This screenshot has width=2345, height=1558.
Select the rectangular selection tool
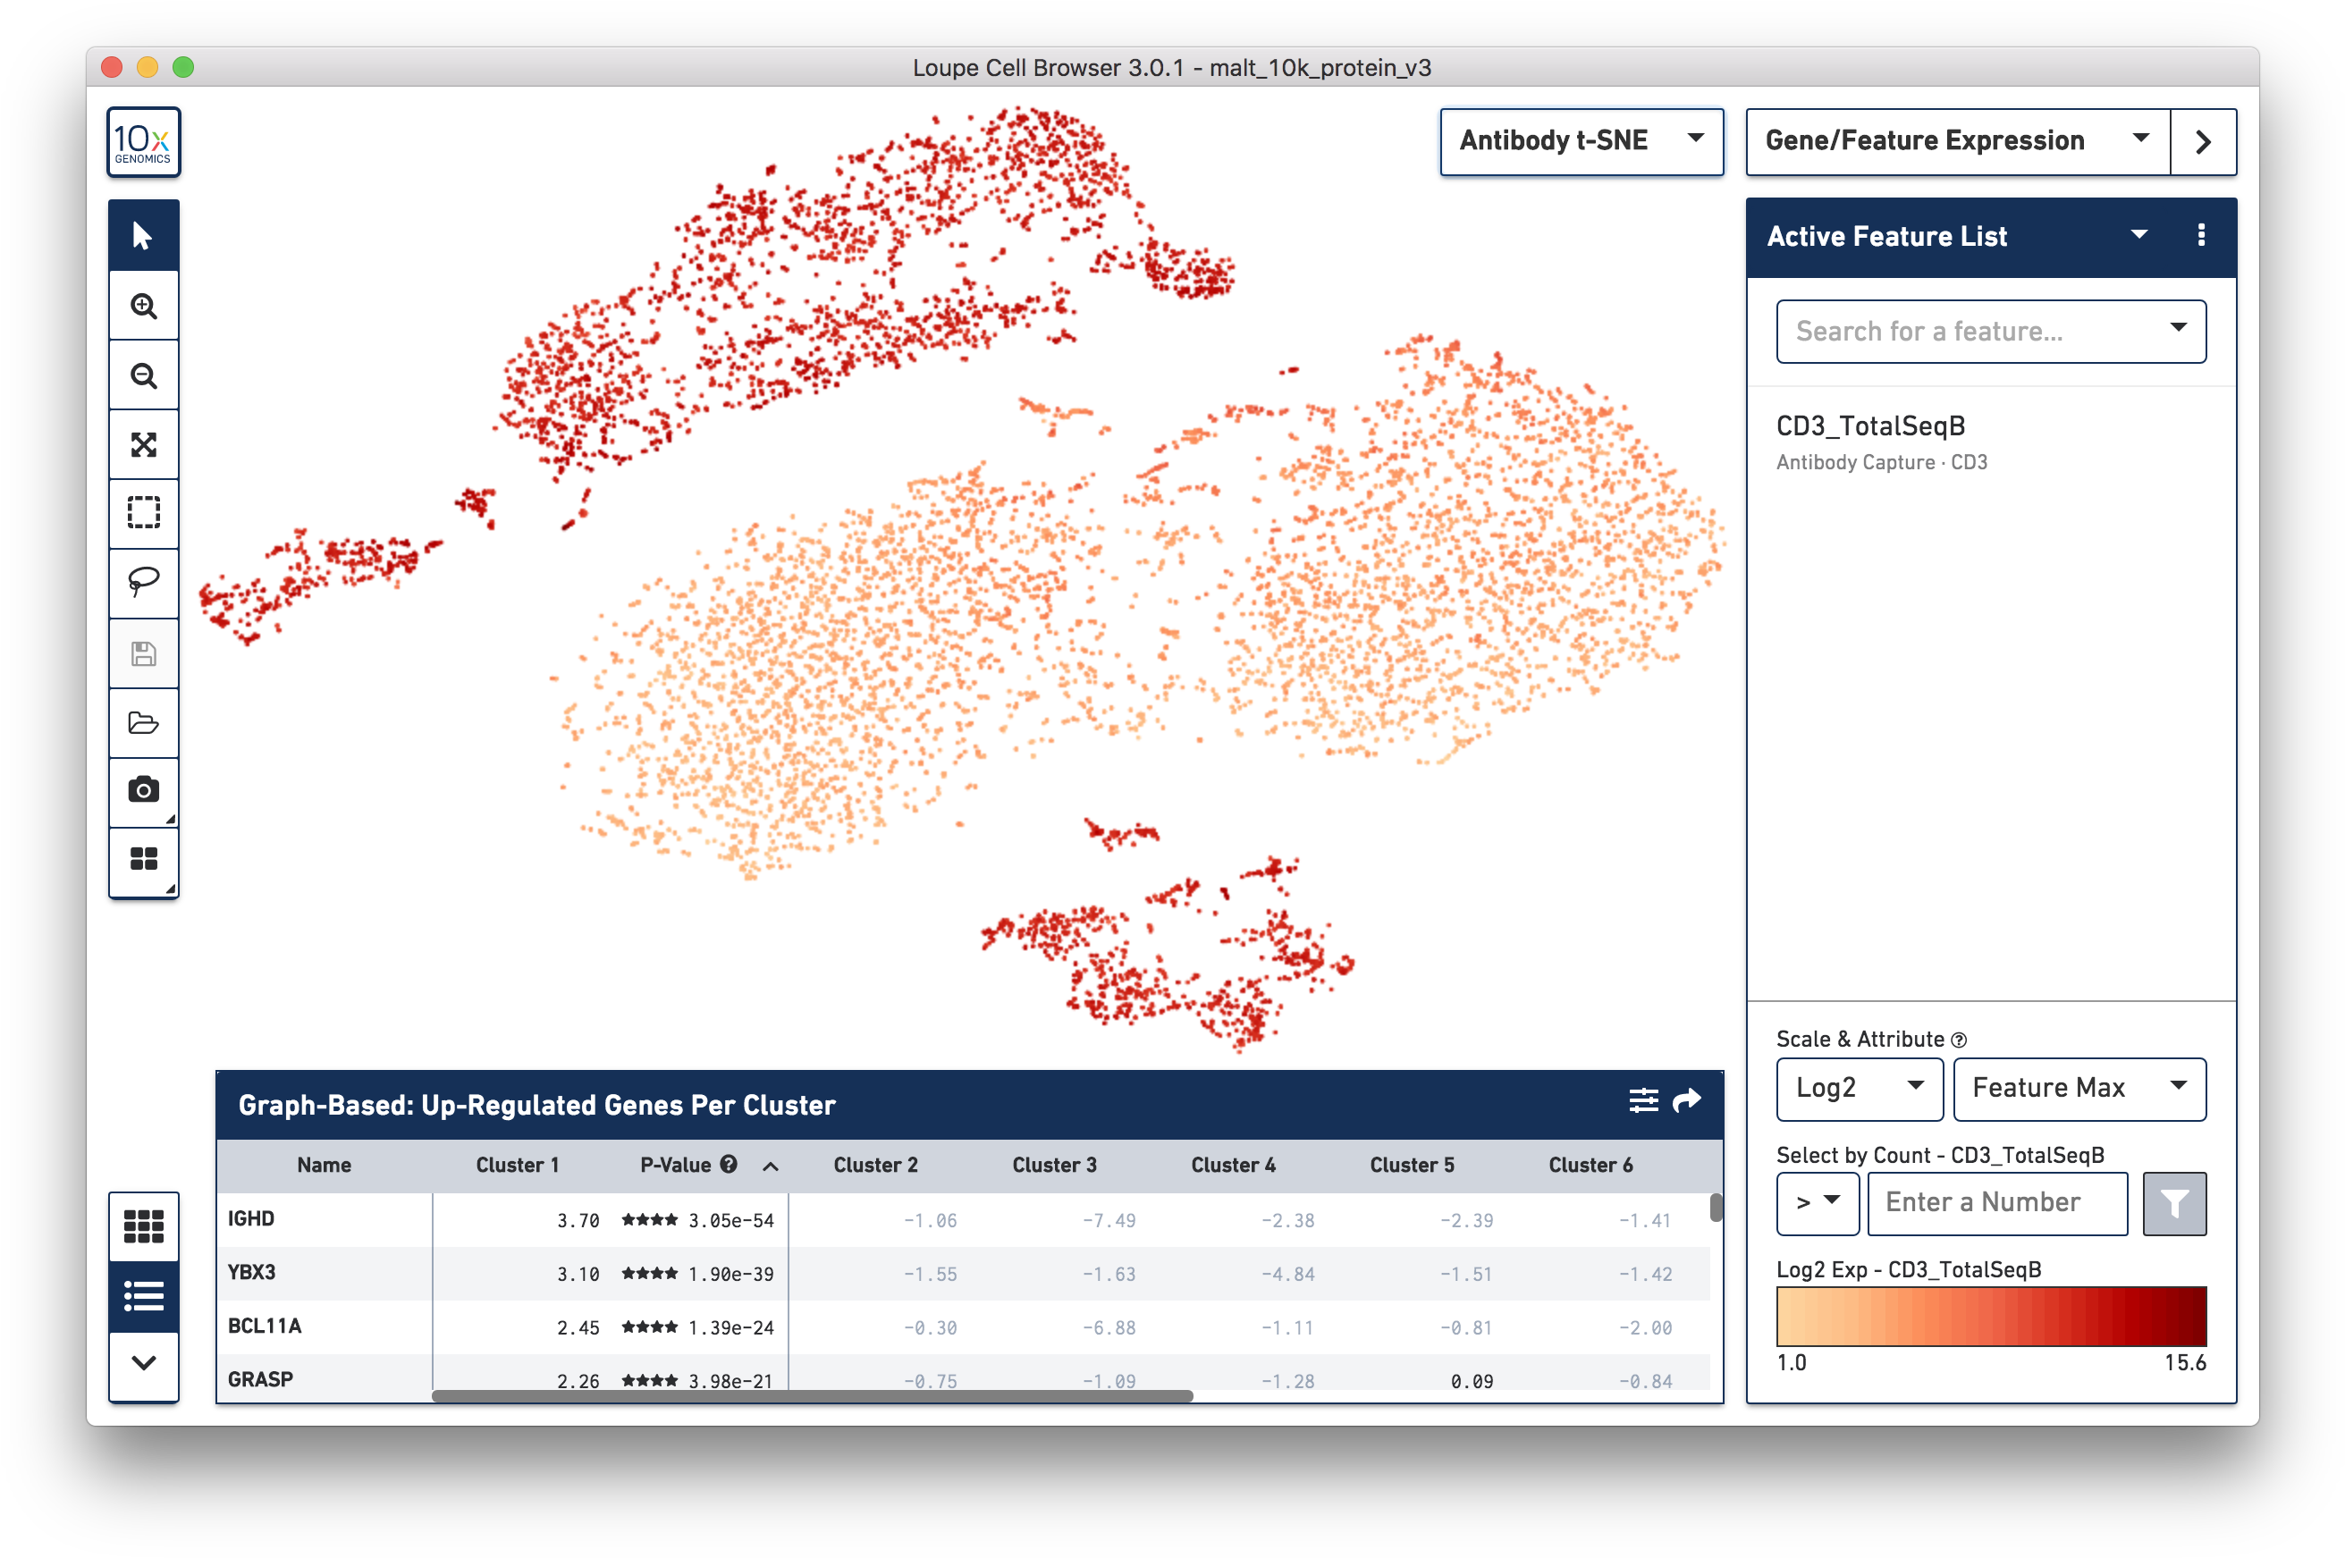click(143, 513)
